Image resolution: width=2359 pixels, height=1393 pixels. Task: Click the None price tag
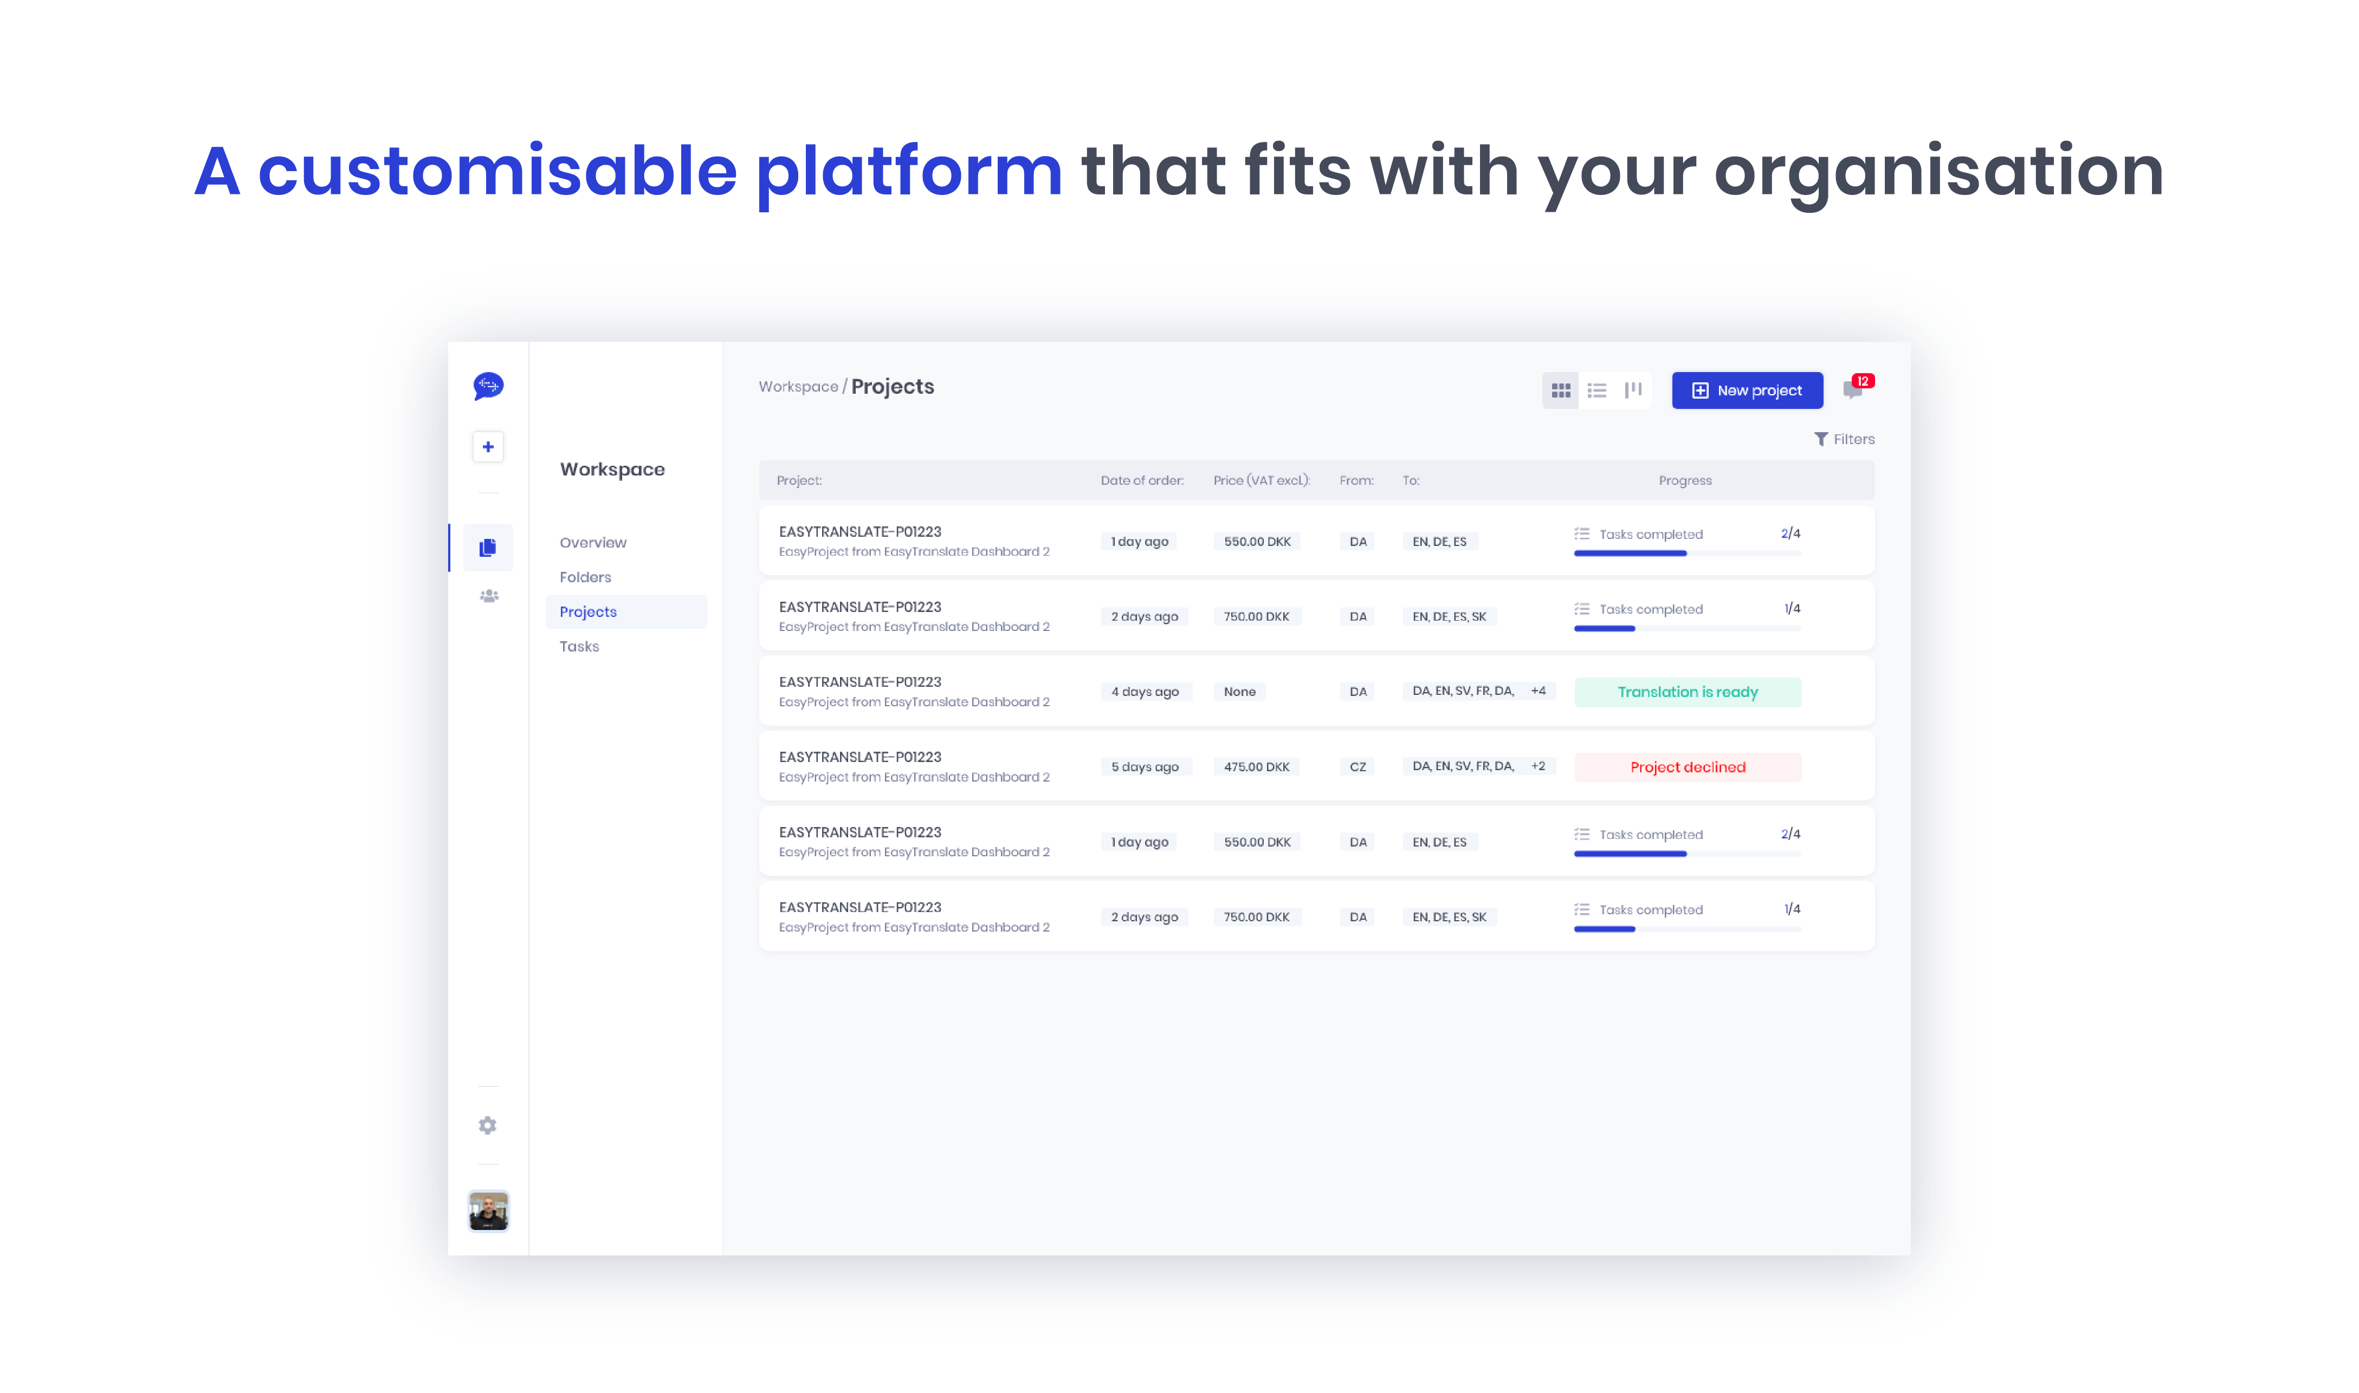(1239, 692)
